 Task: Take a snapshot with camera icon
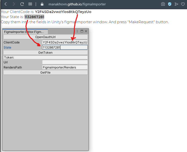(163, 4)
